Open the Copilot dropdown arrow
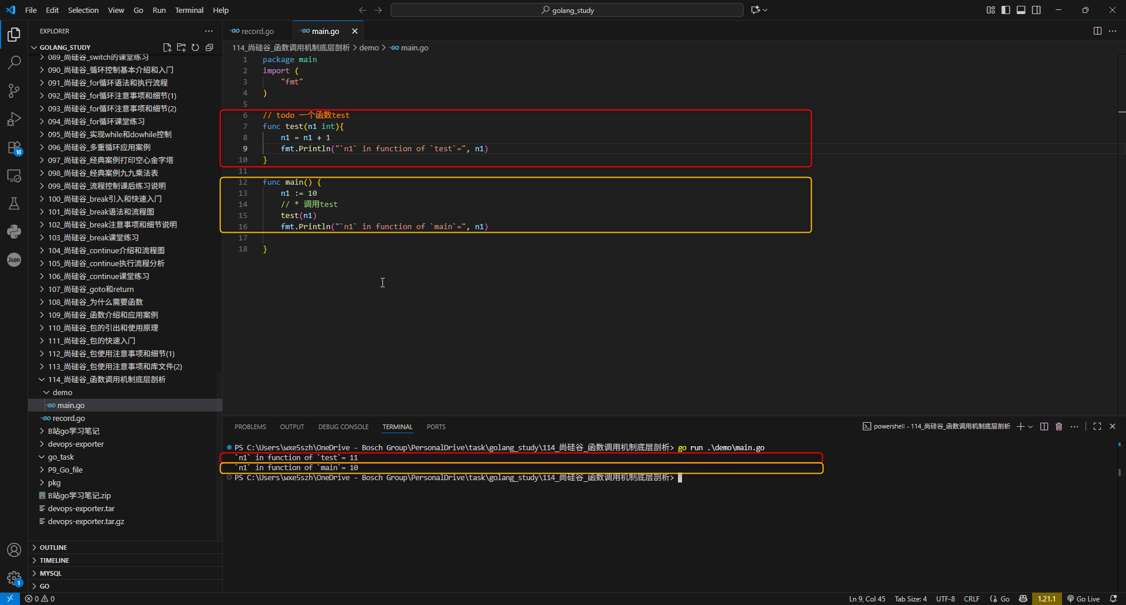The height and width of the screenshot is (605, 1126). point(765,10)
